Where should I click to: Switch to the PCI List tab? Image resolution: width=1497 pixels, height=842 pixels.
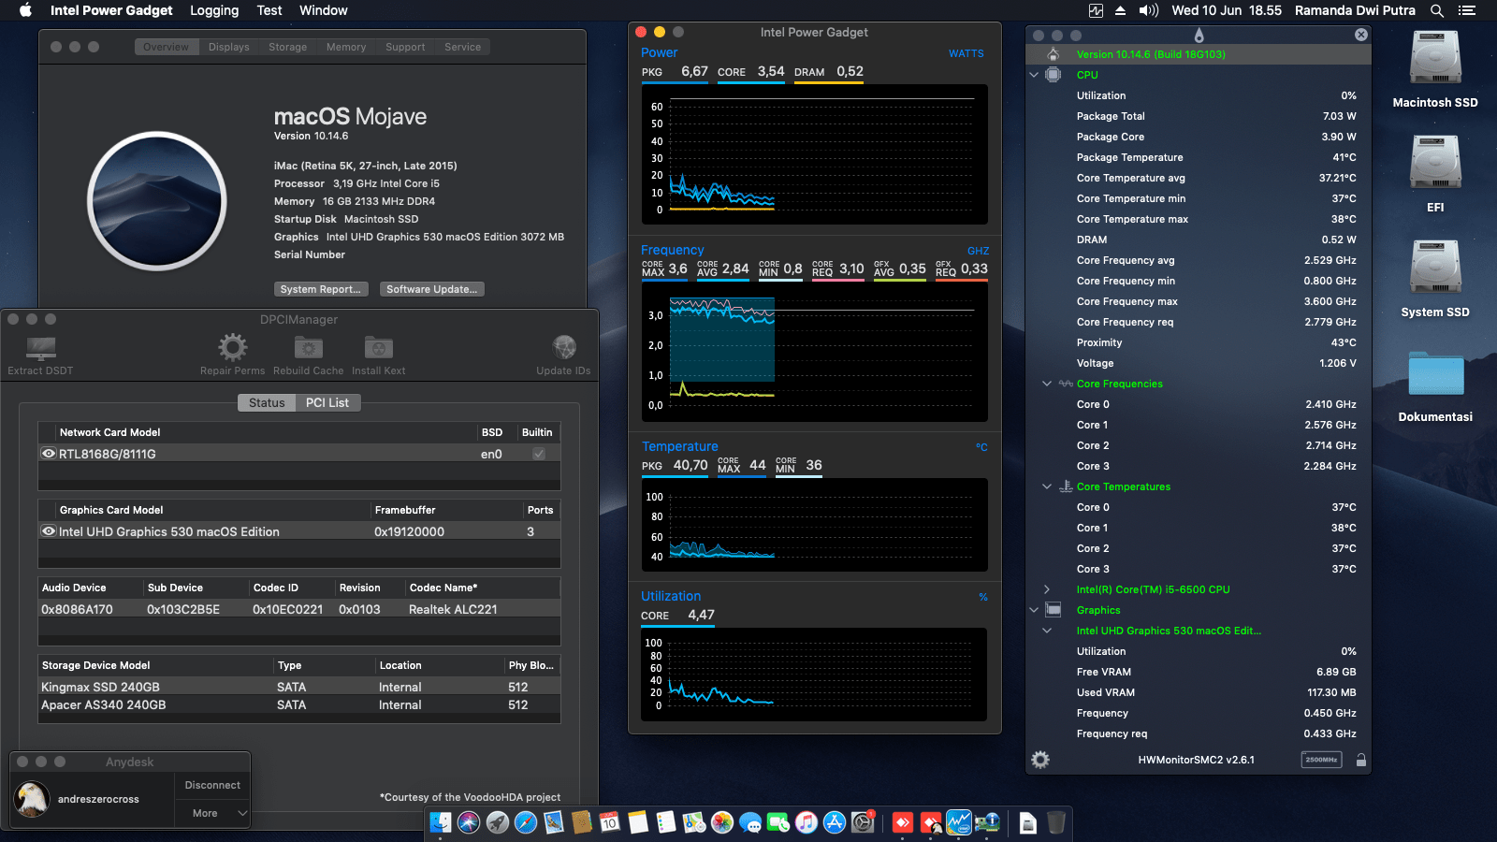[x=327, y=402]
